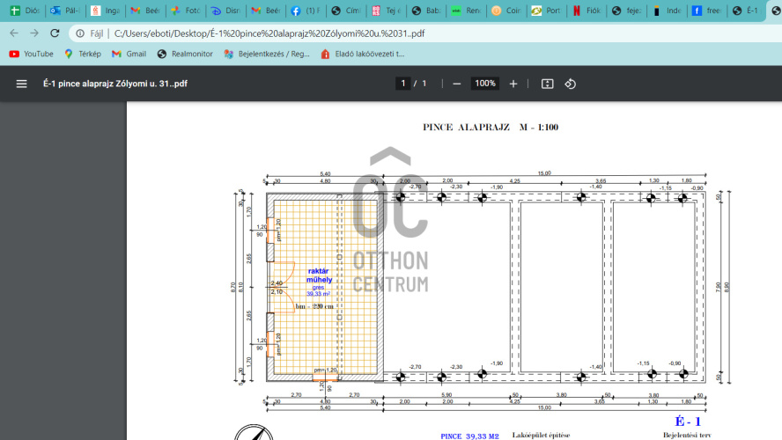This screenshot has height=440, width=782.
Task: Switch to the Pál- Outlook tab
Action: pyautogui.click(x=65, y=11)
